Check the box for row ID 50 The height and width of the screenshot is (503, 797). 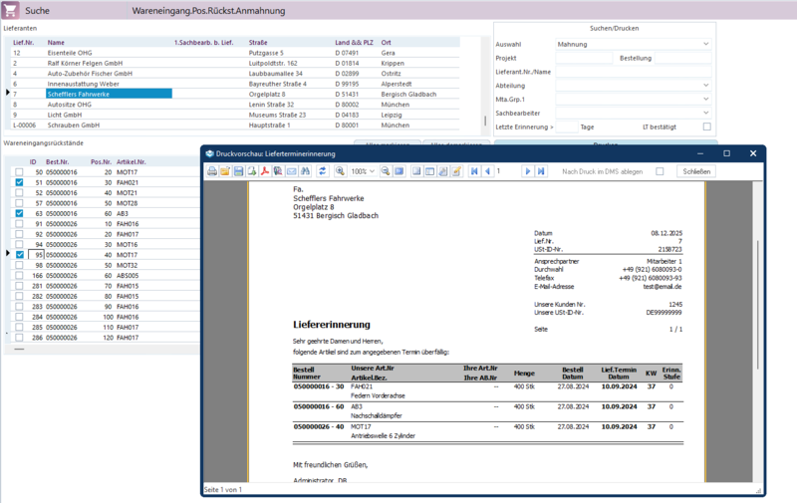tap(19, 172)
